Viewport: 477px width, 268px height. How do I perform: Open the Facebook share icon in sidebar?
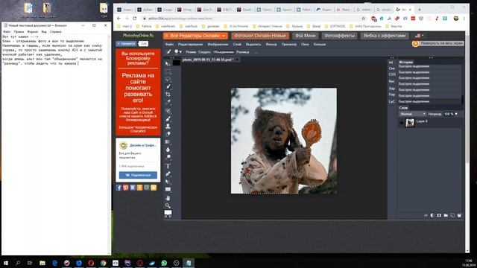(119, 188)
